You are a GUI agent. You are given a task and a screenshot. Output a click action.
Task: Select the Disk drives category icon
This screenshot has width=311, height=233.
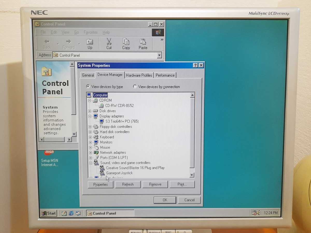96,111
